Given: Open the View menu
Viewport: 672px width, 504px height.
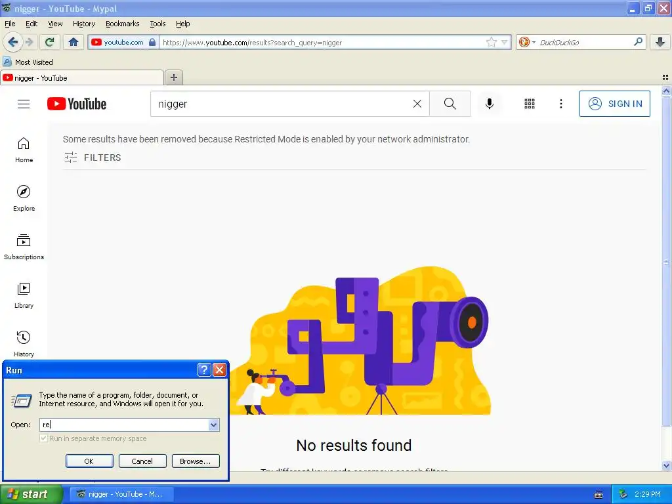Looking at the screenshot, I should click(55, 24).
